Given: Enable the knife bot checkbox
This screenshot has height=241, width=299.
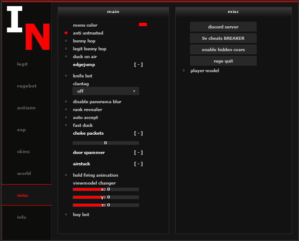Looking at the screenshot, I should (x=66, y=76).
